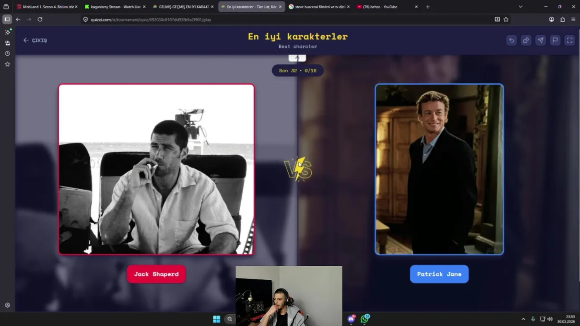The image size is (580, 326).
Task: Select the Patrick Jane photo card
Action: (x=439, y=169)
